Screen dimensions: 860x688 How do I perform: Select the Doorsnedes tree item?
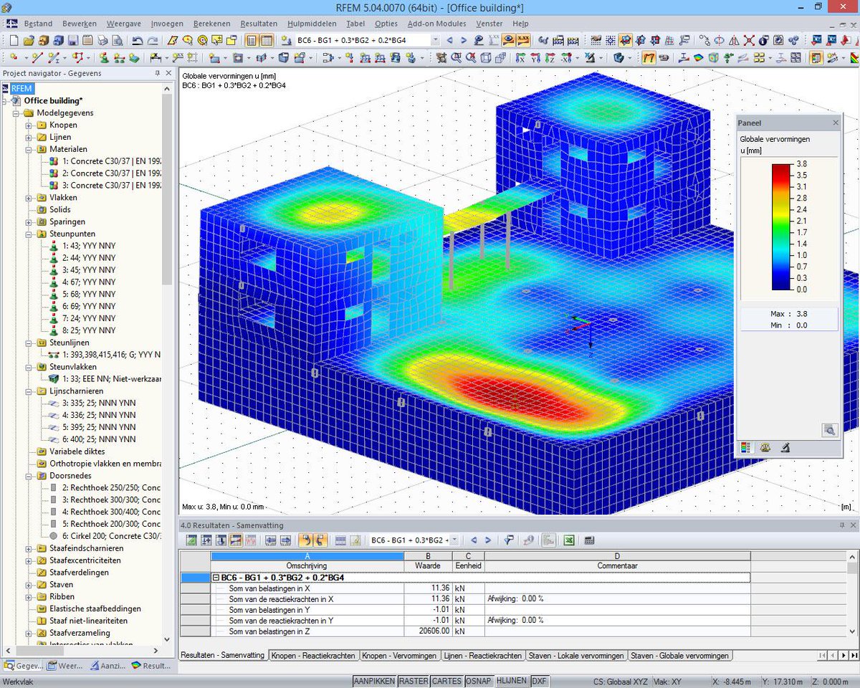[70, 476]
